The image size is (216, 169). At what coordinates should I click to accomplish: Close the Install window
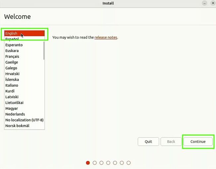[213, 3]
